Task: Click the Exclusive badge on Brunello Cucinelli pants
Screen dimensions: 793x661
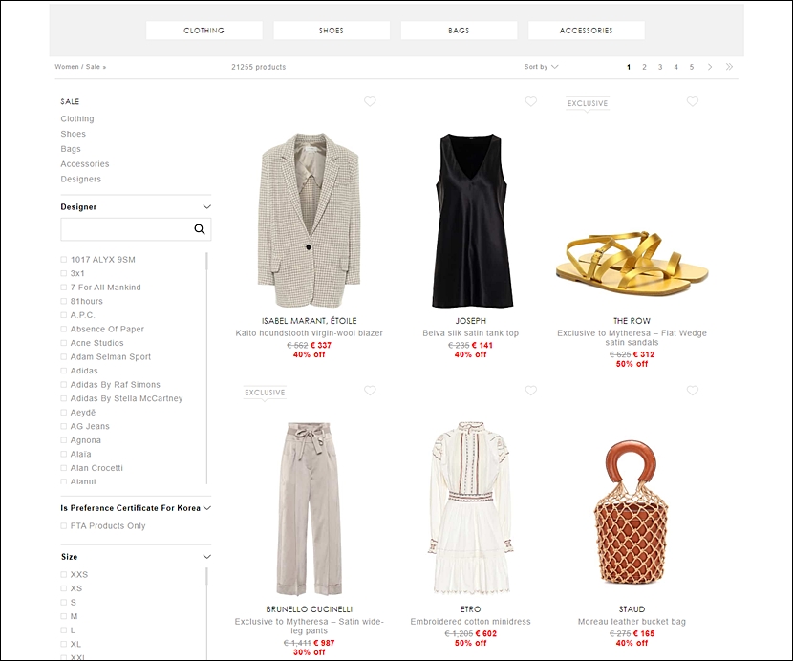Action: (x=265, y=393)
